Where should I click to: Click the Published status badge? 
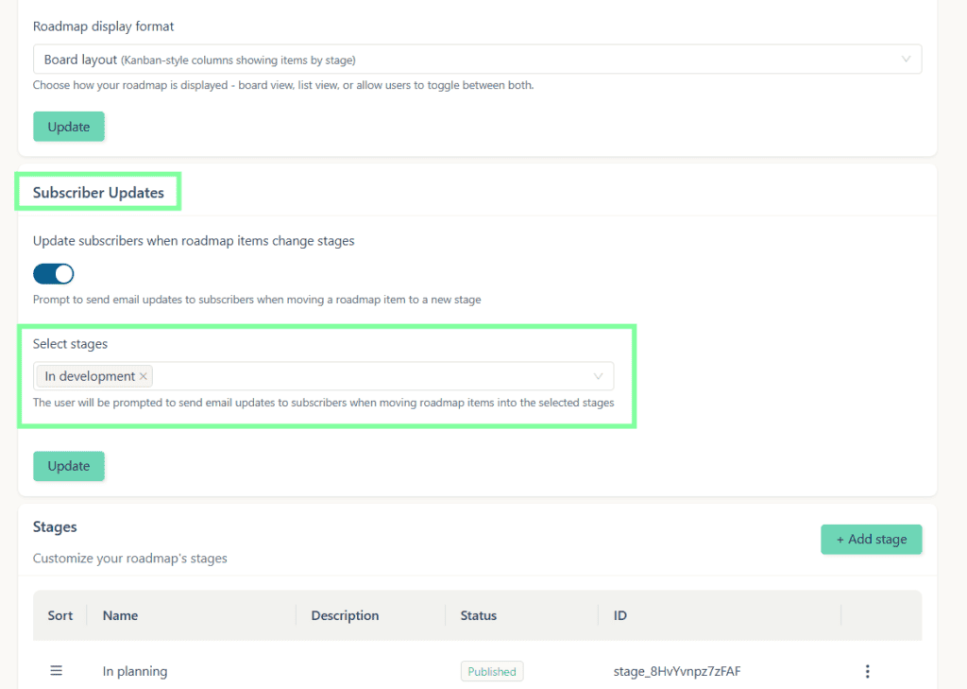coord(492,671)
